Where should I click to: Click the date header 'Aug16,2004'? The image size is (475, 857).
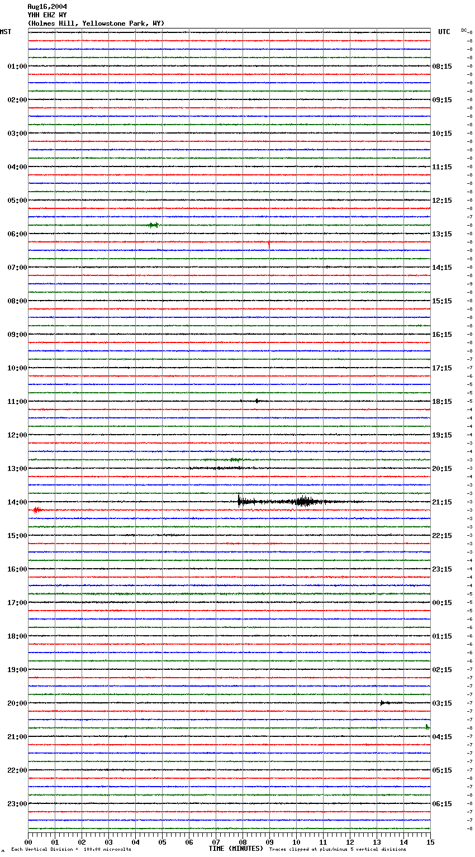(47, 7)
